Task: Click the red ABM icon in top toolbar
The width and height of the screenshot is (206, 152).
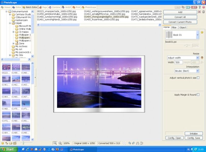Action: [x=194, y=7]
